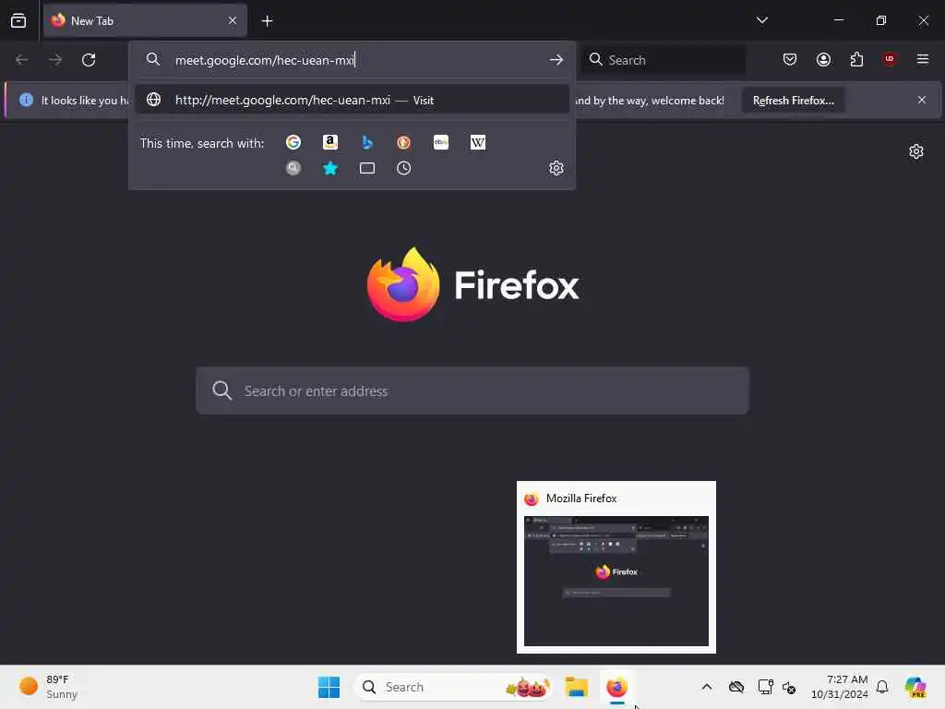Click the network display tray icon
The height and width of the screenshot is (709, 945).
pos(765,687)
